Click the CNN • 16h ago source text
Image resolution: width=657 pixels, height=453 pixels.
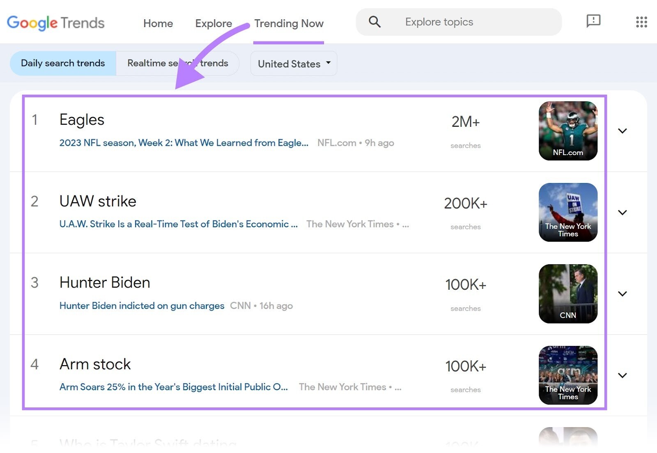tap(261, 306)
